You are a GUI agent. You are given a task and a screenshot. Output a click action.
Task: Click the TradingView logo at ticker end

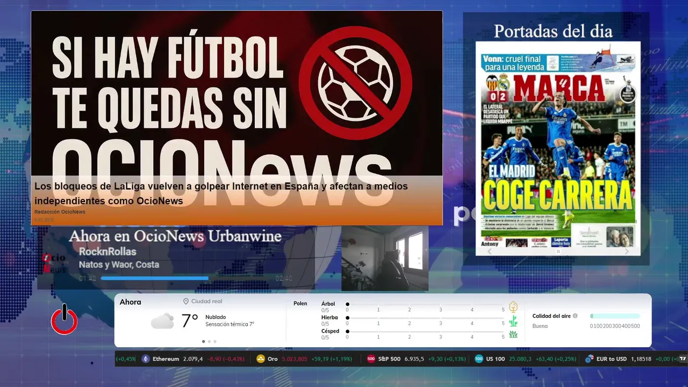click(x=683, y=359)
